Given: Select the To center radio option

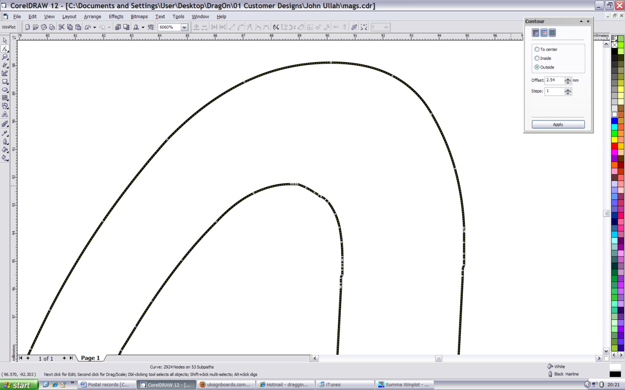Looking at the screenshot, I should pyautogui.click(x=537, y=50).
